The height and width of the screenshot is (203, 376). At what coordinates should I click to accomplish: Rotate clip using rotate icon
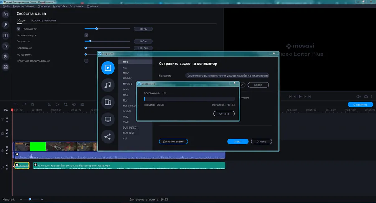point(57,104)
